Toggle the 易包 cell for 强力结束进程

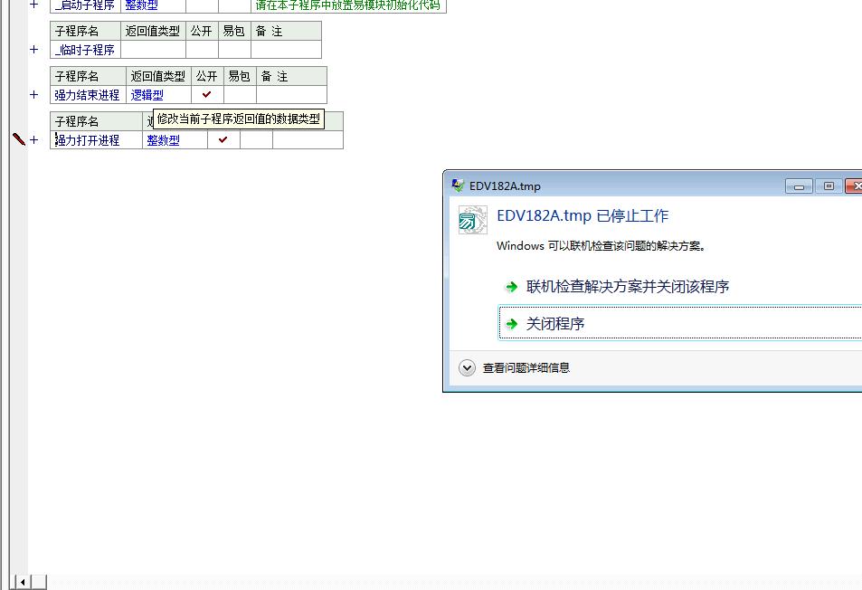click(x=240, y=94)
